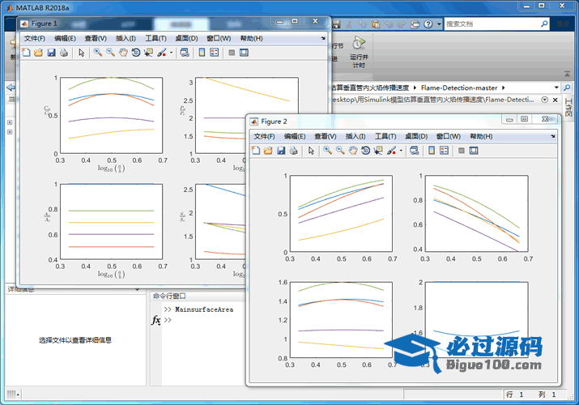This screenshot has height=405, width=579.
Task: Open 窗口(W) menu in Figure 1
Action: coord(219,38)
